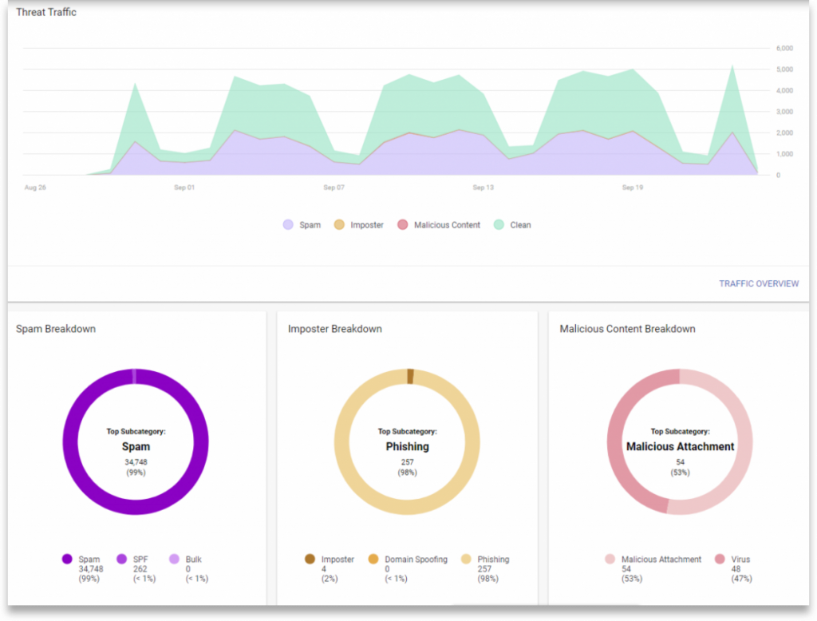Toggle the Clean series legend swatch
The height and width of the screenshot is (621, 817).
499,225
